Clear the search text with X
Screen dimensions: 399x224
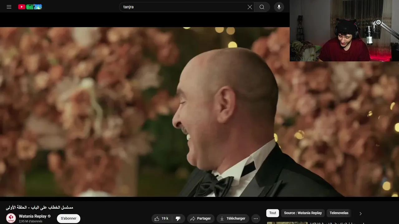click(250, 7)
